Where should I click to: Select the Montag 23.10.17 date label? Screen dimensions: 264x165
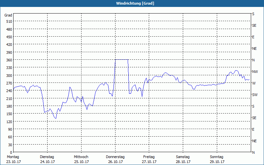[x=13, y=159]
